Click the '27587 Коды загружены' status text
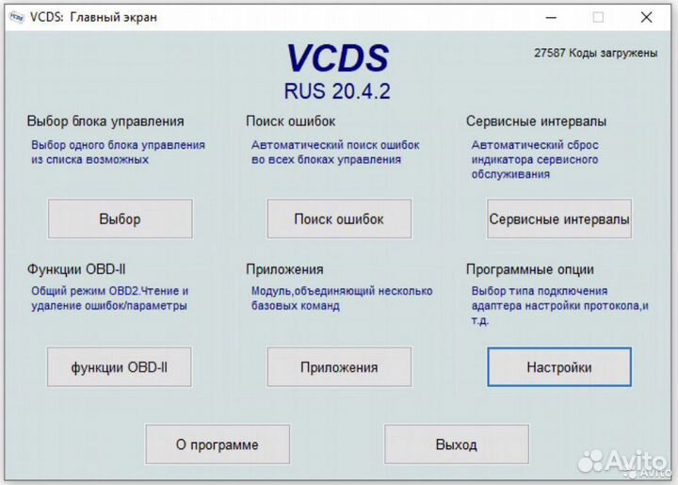This screenshot has width=678, height=485. (595, 53)
